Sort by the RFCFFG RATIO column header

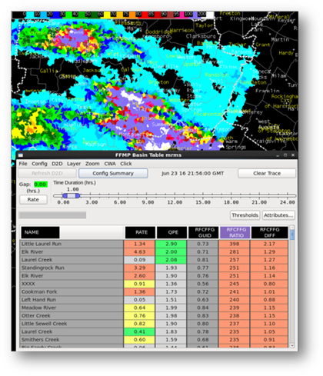[236, 232]
